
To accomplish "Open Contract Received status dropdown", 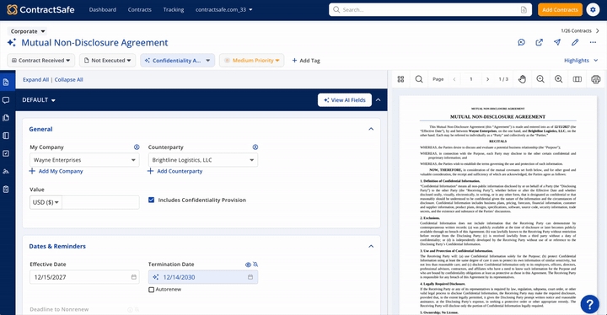I will pyautogui.click(x=41, y=61).
